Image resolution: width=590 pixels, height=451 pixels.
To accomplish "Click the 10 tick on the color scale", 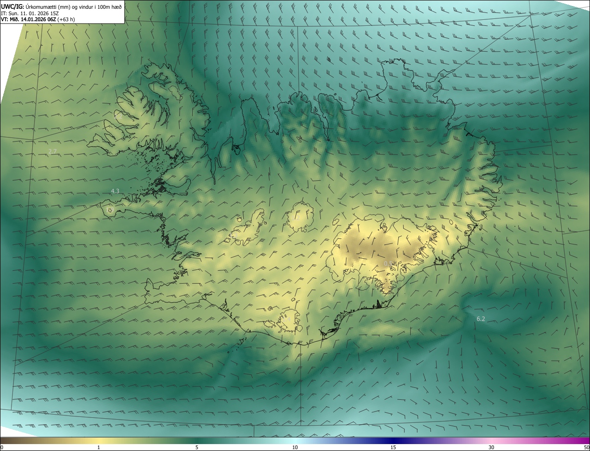I will point(295,447).
